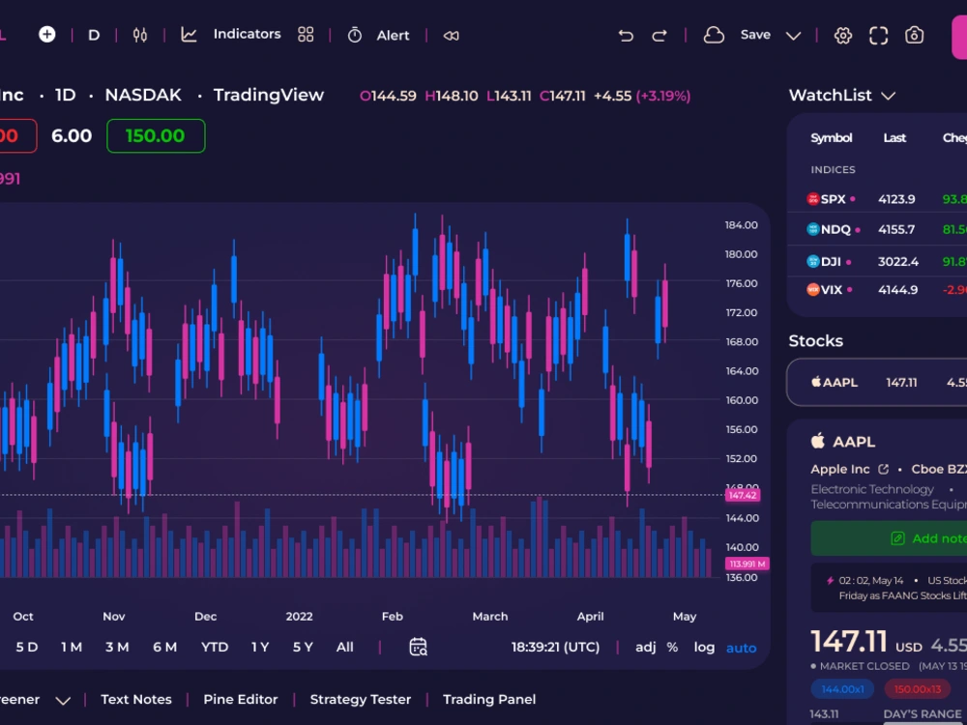Select the YTD time range
Image resolution: width=967 pixels, height=725 pixels.
point(215,647)
